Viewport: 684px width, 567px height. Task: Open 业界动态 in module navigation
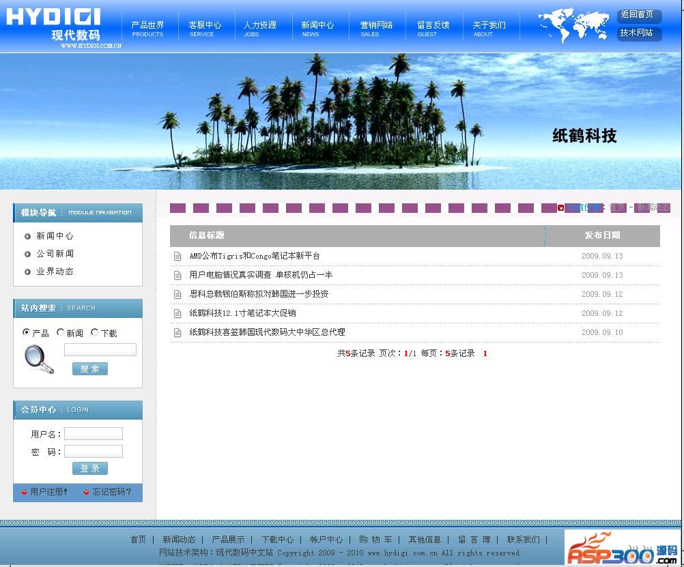pyautogui.click(x=55, y=272)
